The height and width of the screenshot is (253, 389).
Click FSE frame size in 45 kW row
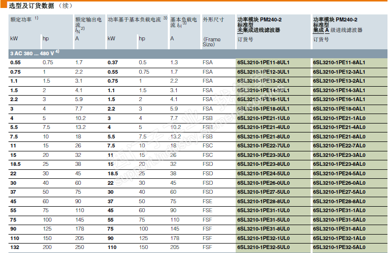(x=207, y=202)
